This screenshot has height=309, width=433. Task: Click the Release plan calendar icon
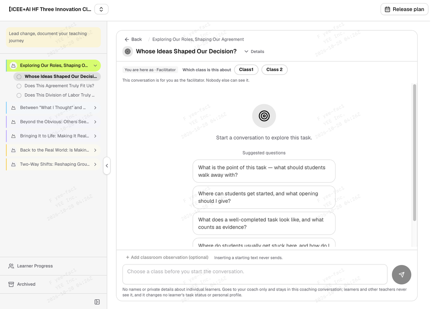(387, 9)
